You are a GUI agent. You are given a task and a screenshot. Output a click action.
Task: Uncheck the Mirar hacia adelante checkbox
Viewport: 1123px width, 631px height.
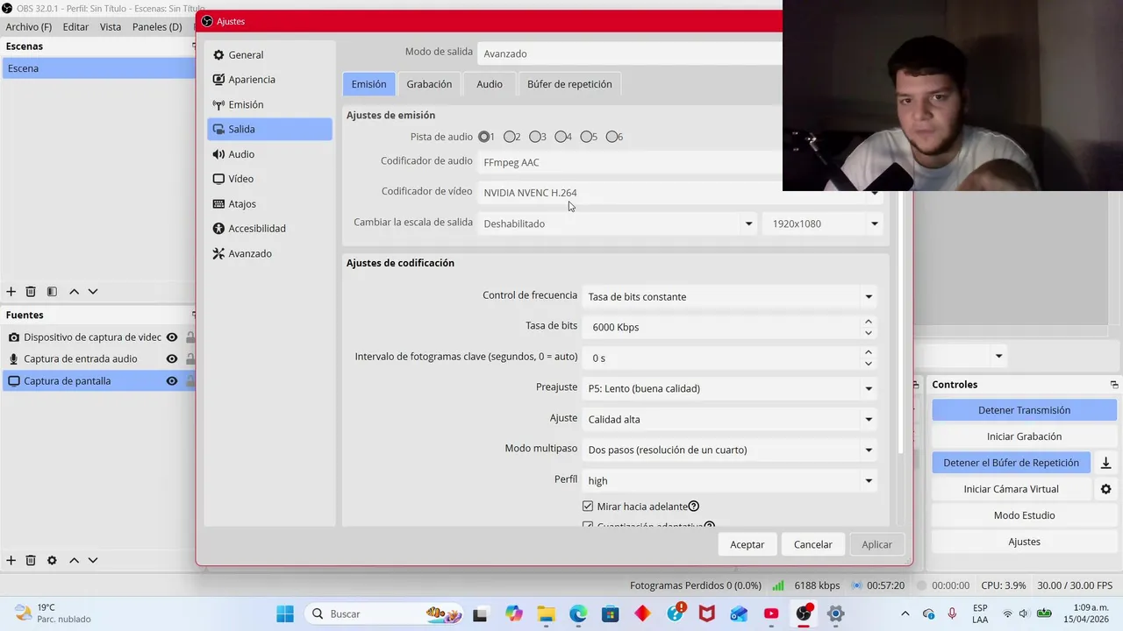[x=588, y=507]
